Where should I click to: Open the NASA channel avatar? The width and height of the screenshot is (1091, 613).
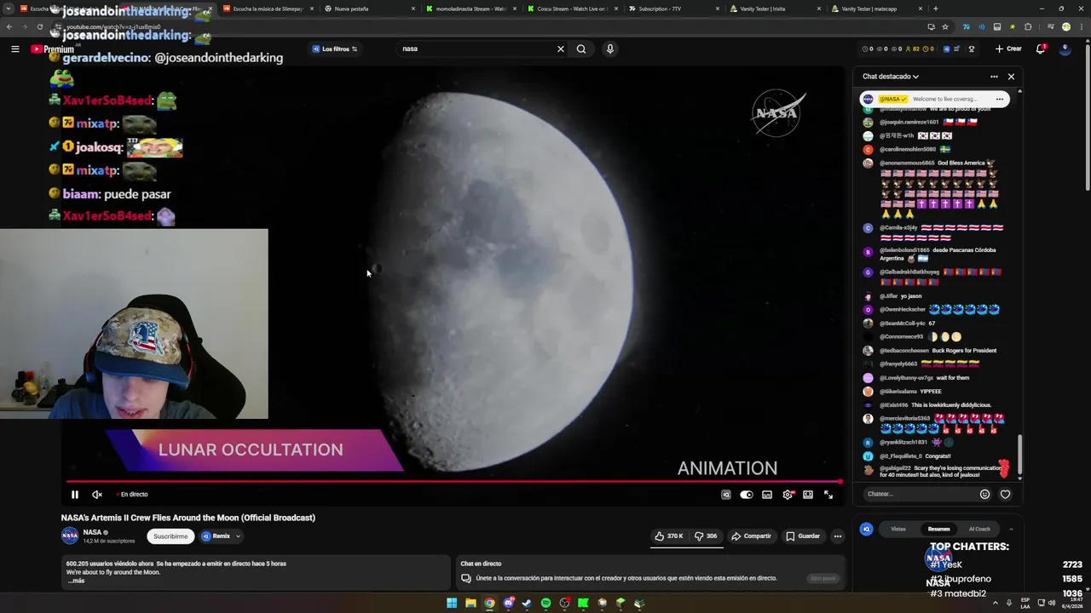pyautogui.click(x=70, y=536)
